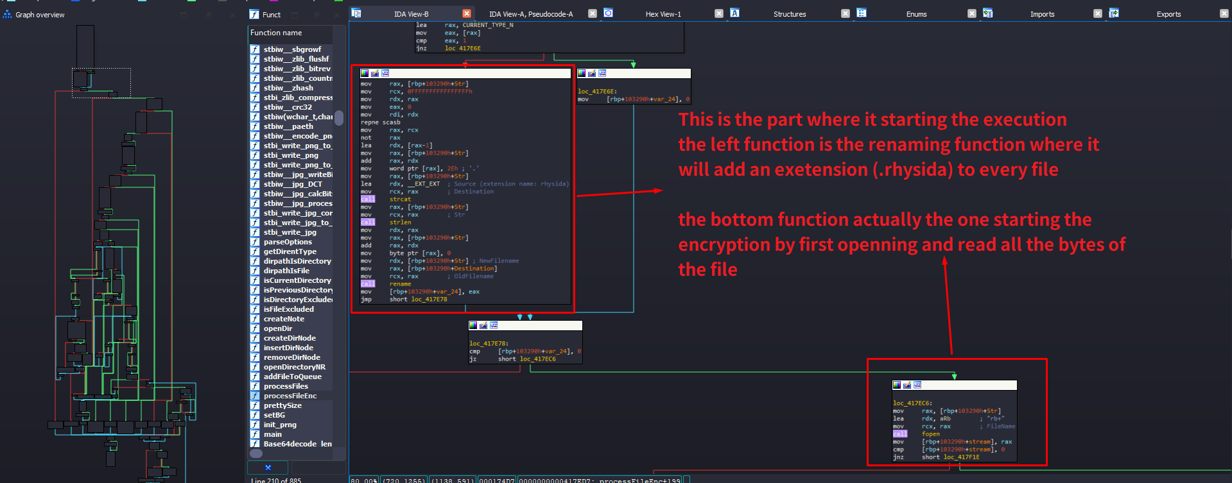The height and width of the screenshot is (483, 1232).
Task: Click the edit icon on loc_417EC6 node
Action: (x=907, y=385)
